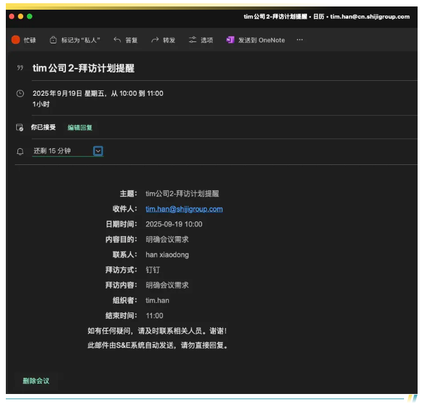Minimize the window with the yellow button
The height and width of the screenshot is (405, 426).
coord(21,16)
